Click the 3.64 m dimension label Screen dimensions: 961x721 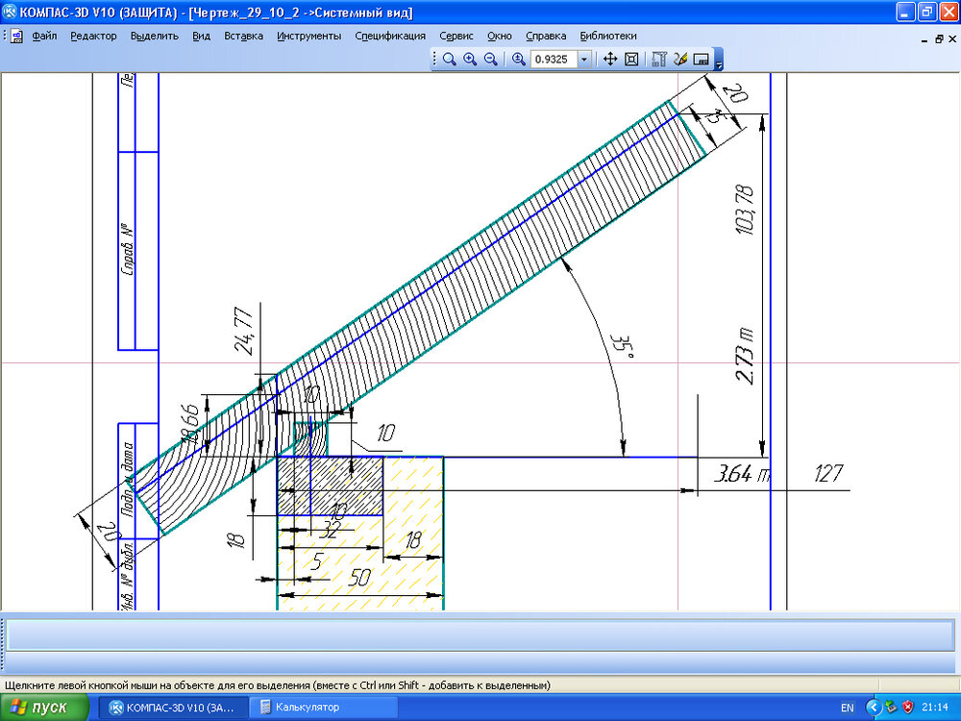tap(744, 473)
